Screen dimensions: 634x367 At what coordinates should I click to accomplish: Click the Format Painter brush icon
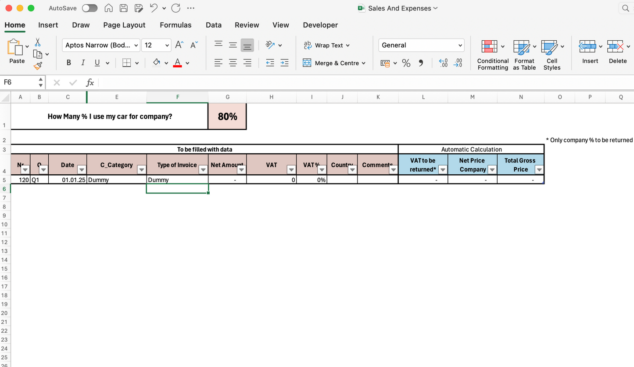pos(38,66)
